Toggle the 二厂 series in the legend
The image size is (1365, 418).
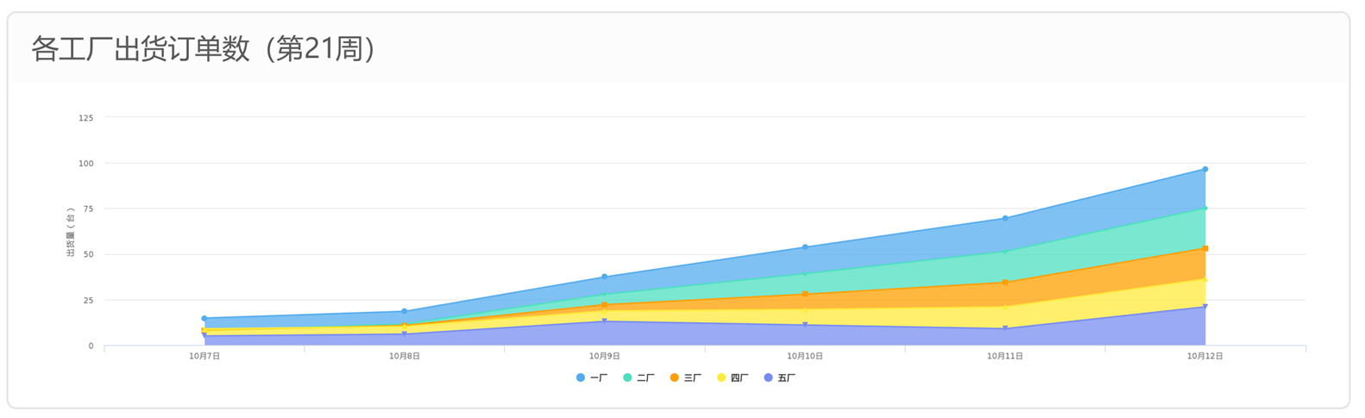pyautogui.click(x=639, y=377)
